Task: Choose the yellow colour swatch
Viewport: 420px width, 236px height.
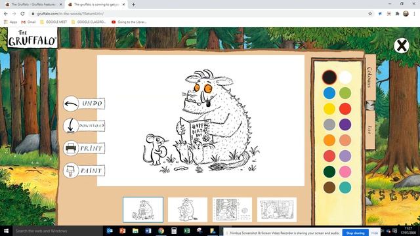Action: point(329,109)
